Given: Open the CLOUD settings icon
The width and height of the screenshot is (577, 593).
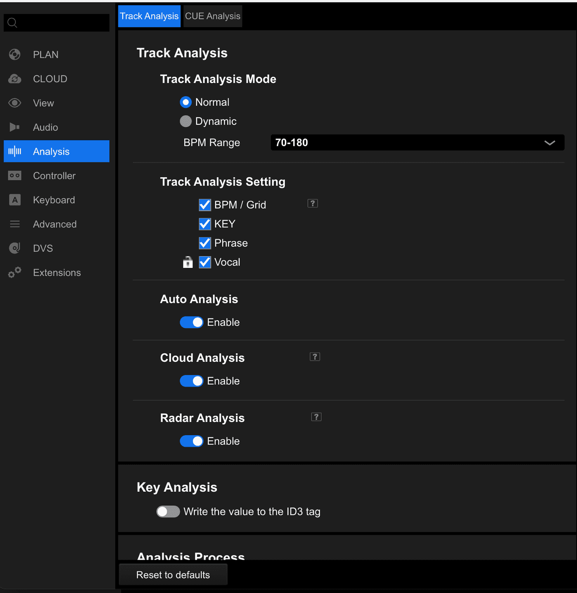Looking at the screenshot, I should coord(15,79).
